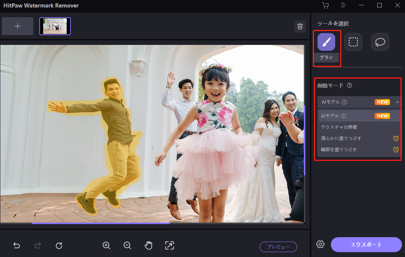Zoom out of the image
The width and height of the screenshot is (405, 257).
[x=127, y=245]
